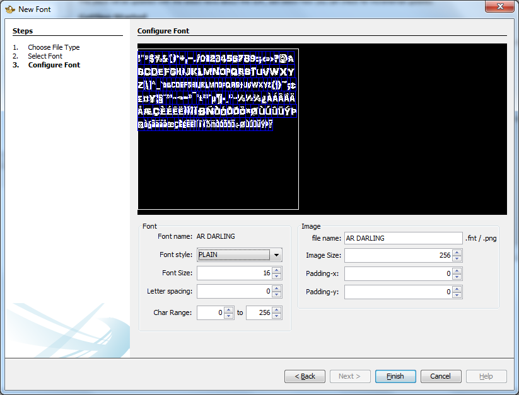Viewport: 519px width, 395px height.
Task: Select the 'Select Font' step
Action: [x=45, y=55]
